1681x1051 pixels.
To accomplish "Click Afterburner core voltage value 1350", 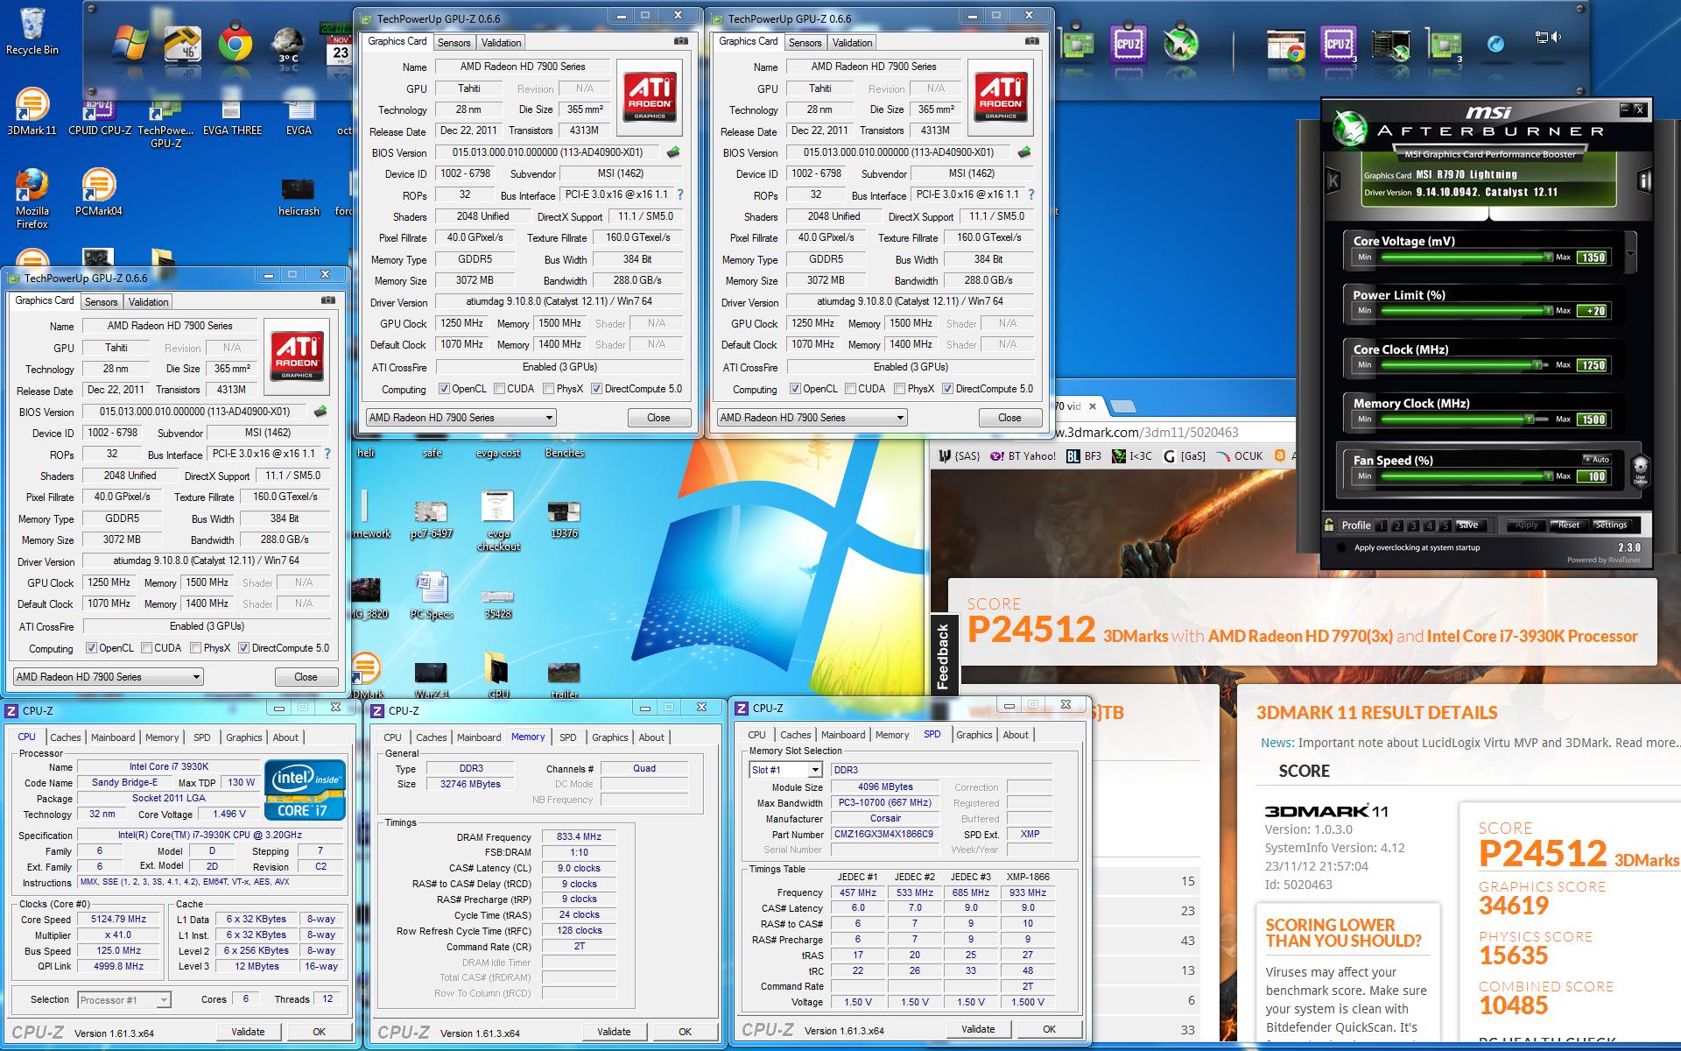I will pos(1592,257).
